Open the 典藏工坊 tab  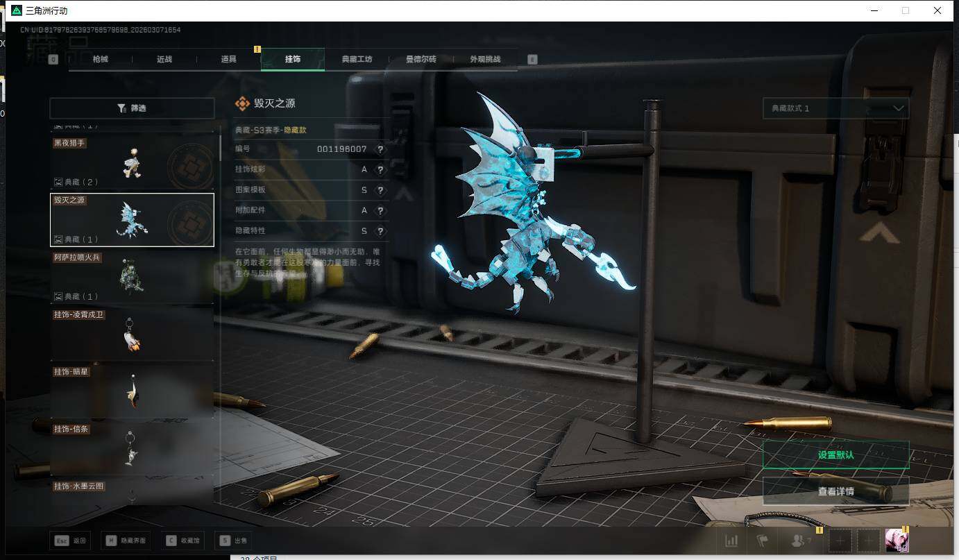tap(357, 60)
